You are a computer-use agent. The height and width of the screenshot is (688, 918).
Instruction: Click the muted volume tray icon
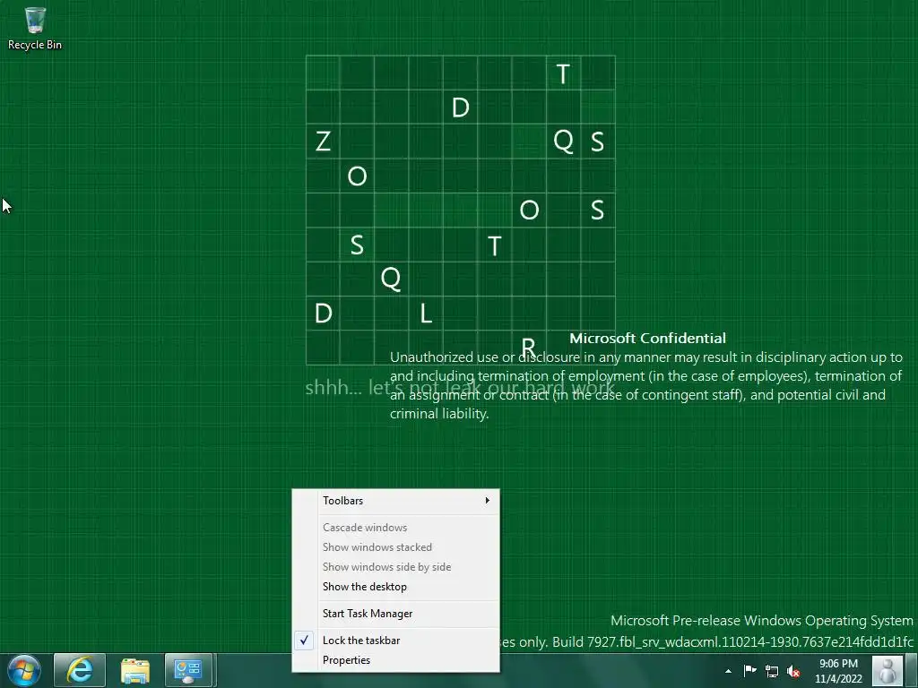coord(793,671)
